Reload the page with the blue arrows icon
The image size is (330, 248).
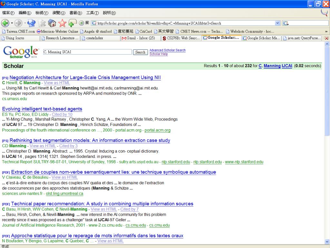coord(31,23)
